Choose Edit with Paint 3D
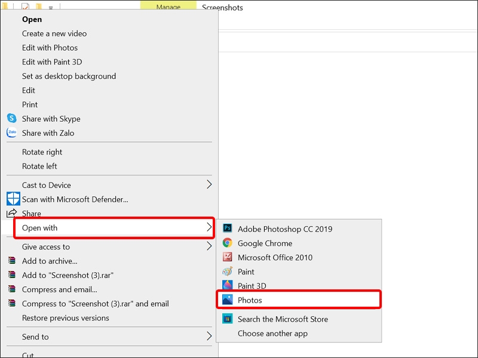The height and width of the screenshot is (358, 478). (52, 62)
